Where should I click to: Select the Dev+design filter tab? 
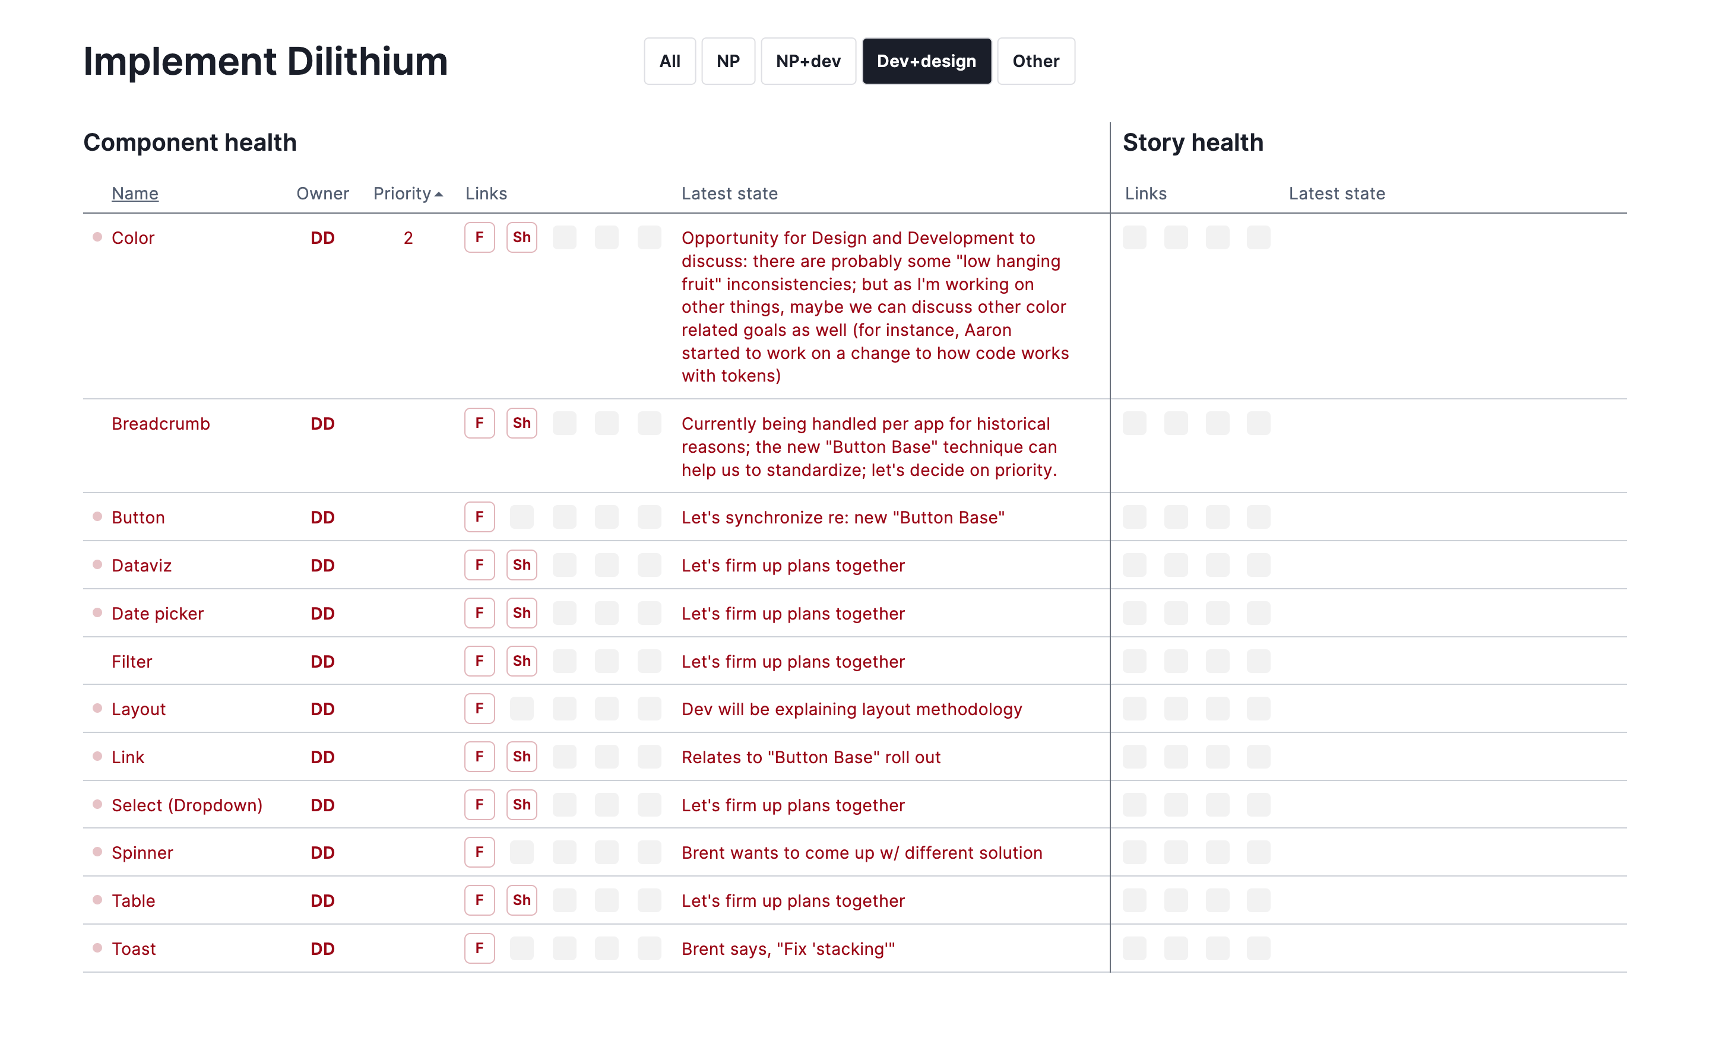click(926, 61)
